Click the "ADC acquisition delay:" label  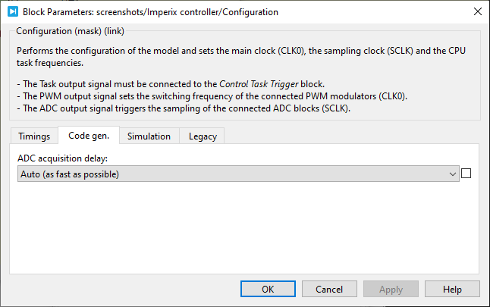coord(63,158)
